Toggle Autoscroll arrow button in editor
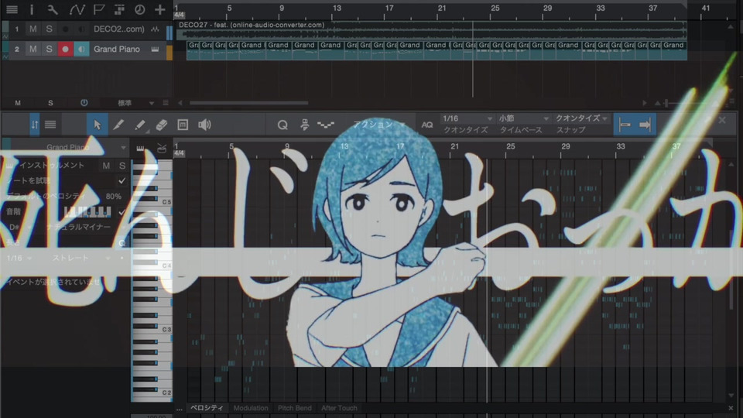Viewport: 743px width, 418px height. [x=645, y=125]
